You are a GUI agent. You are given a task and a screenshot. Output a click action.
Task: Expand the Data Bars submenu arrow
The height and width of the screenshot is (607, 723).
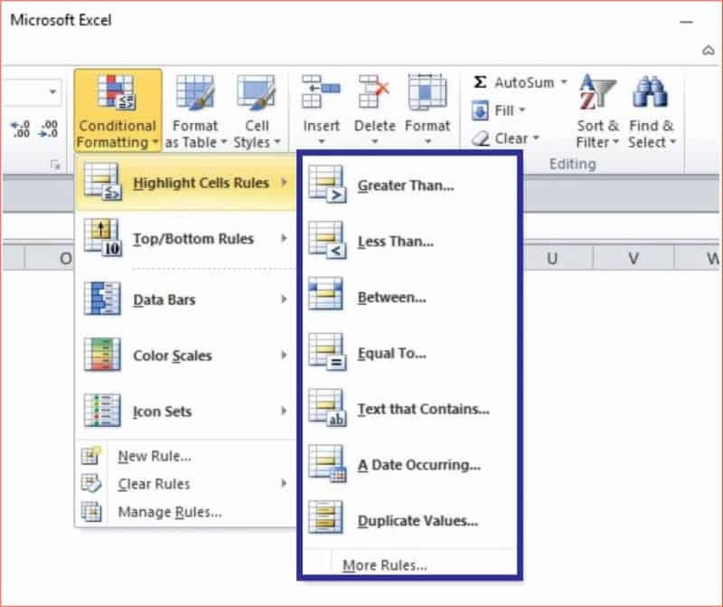click(x=284, y=299)
